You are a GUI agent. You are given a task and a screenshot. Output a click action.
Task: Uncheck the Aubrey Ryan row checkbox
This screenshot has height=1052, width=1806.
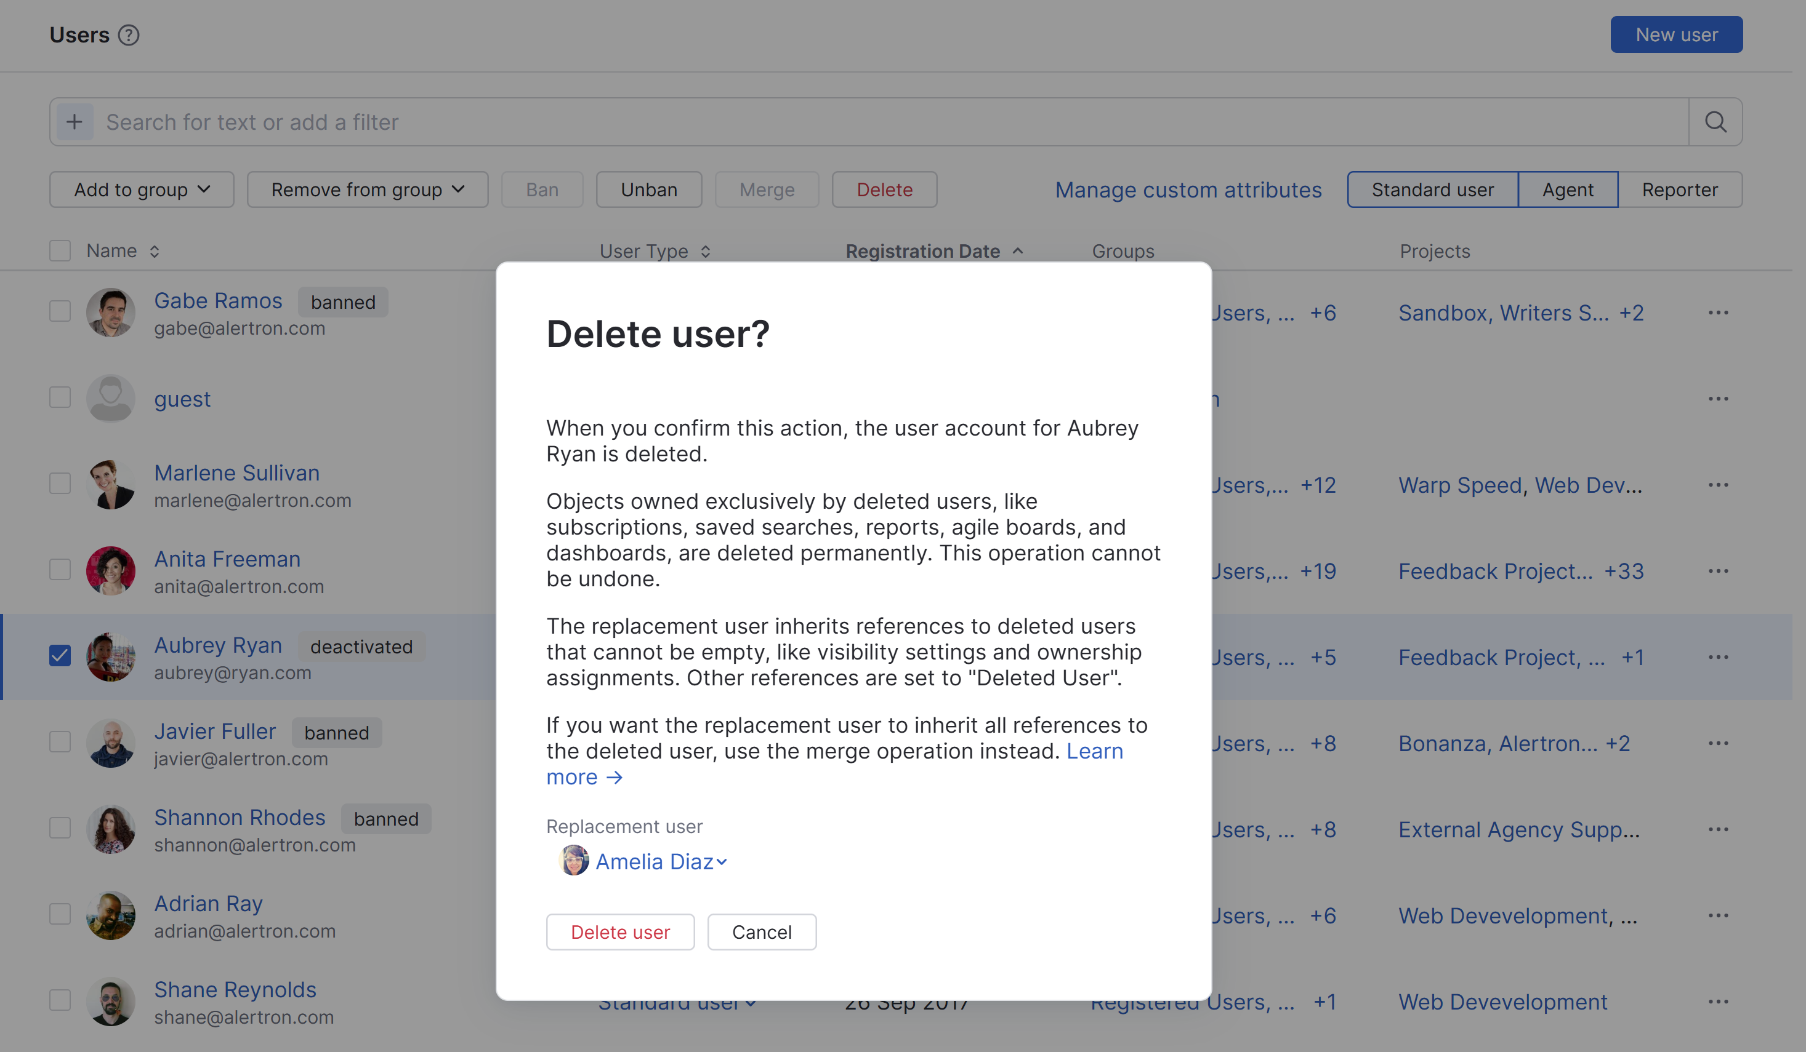coord(60,655)
